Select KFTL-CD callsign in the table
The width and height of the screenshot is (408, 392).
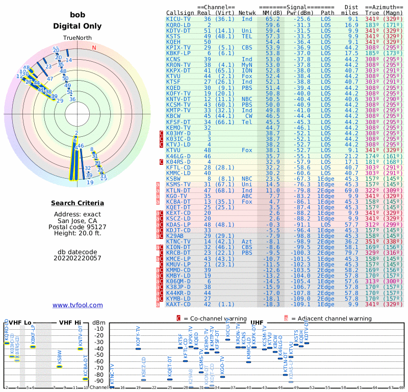(x=178, y=167)
